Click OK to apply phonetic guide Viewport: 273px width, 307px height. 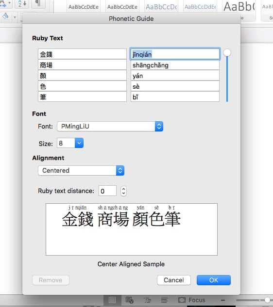[x=214, y=280]
